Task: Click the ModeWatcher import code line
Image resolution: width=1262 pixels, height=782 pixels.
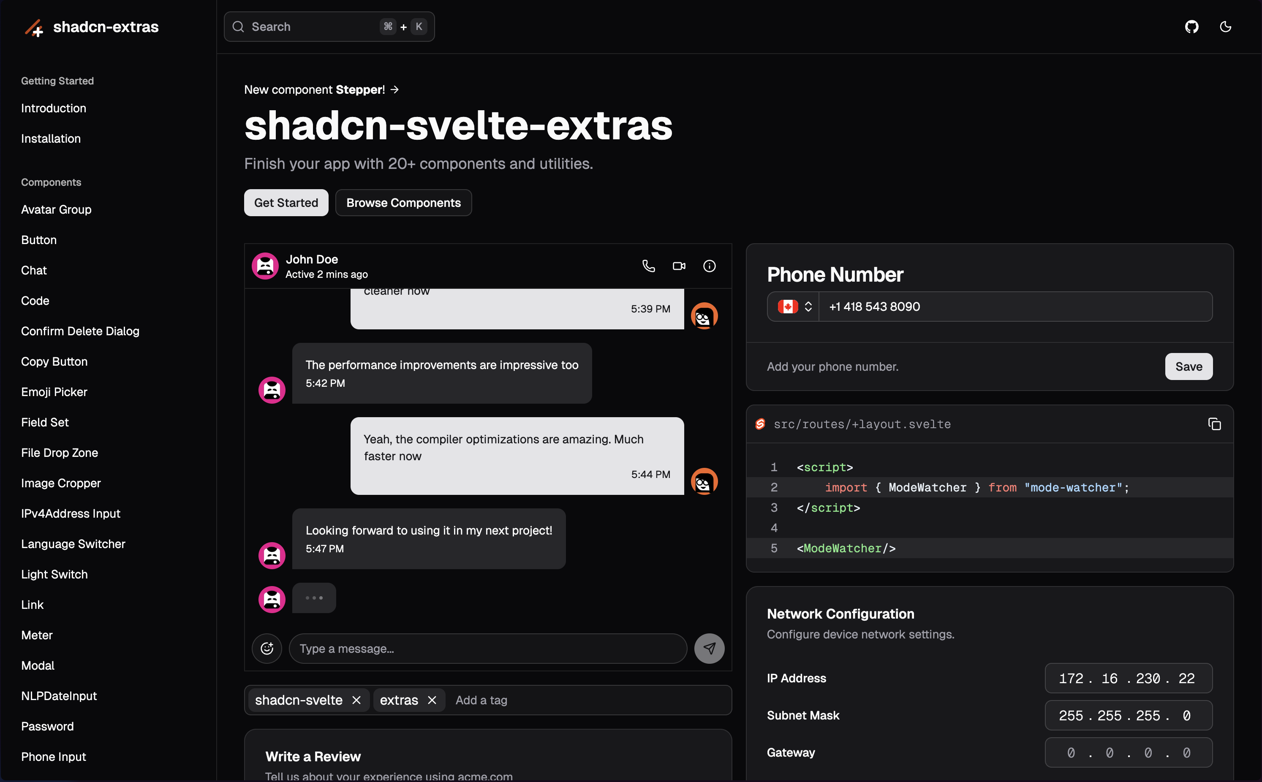Action: tap(990, 487)
